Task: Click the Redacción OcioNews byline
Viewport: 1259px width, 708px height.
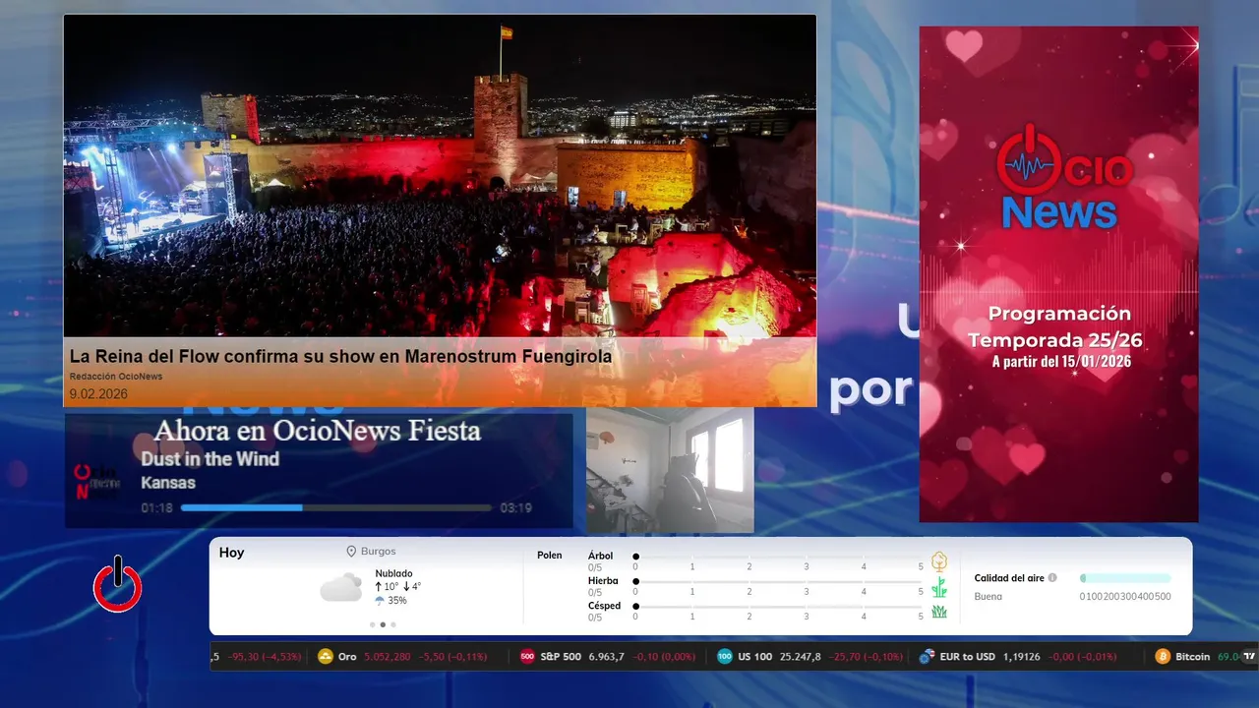Action: point(116,377)
